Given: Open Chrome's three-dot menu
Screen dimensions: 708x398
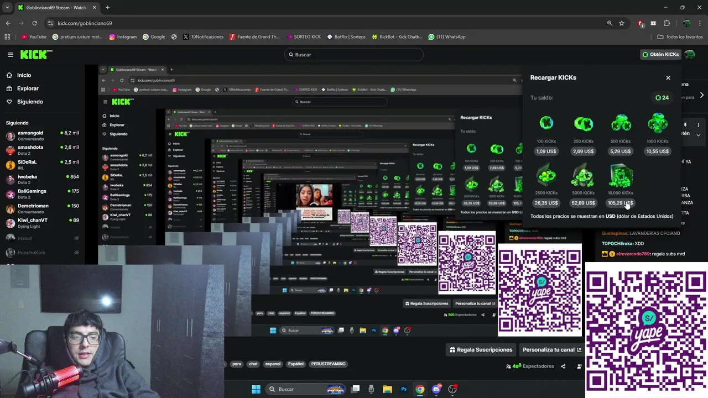Looking at the screenshot, I should coord(700,23).
